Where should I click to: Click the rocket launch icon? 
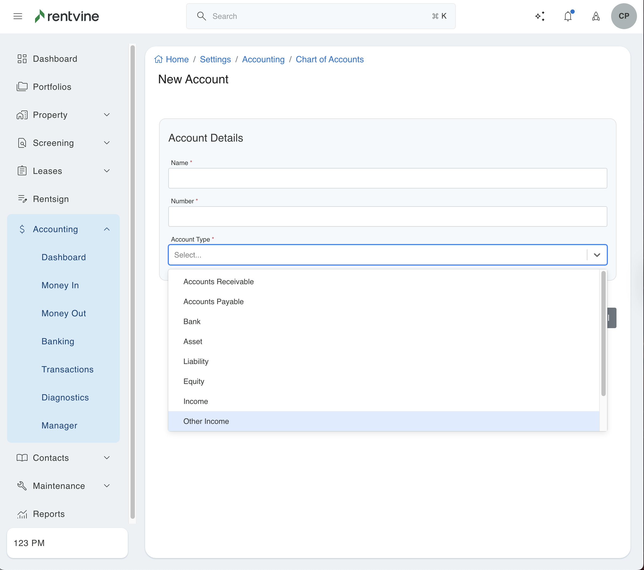coord(595,16)
